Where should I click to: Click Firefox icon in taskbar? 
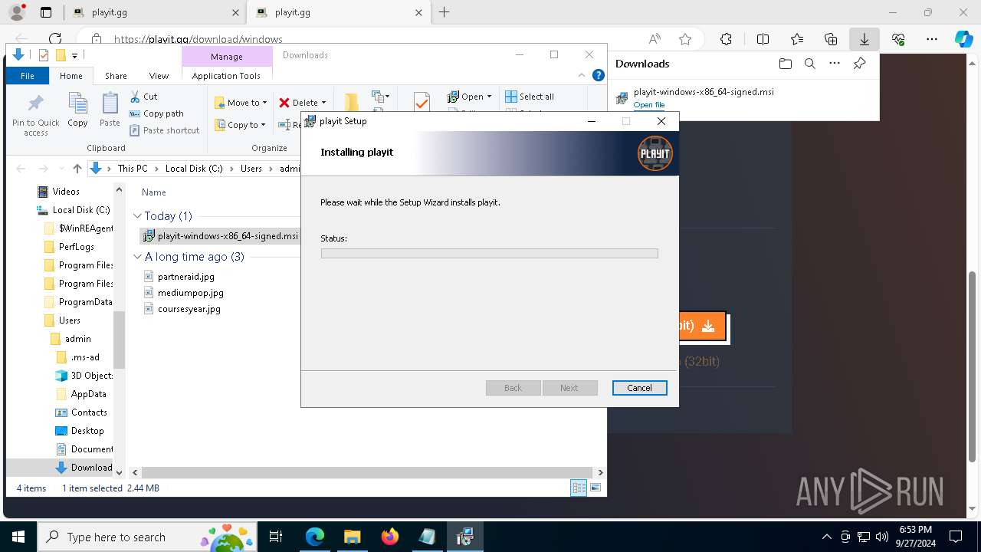click(x=390, y=537)
